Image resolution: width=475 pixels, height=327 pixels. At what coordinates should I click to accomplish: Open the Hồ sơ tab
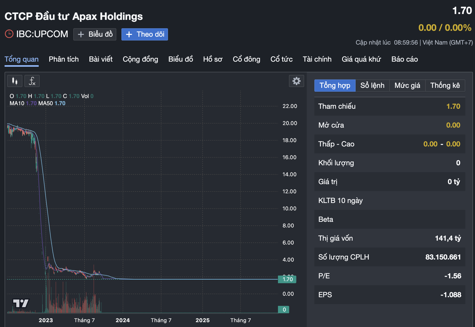pos(213,59)
